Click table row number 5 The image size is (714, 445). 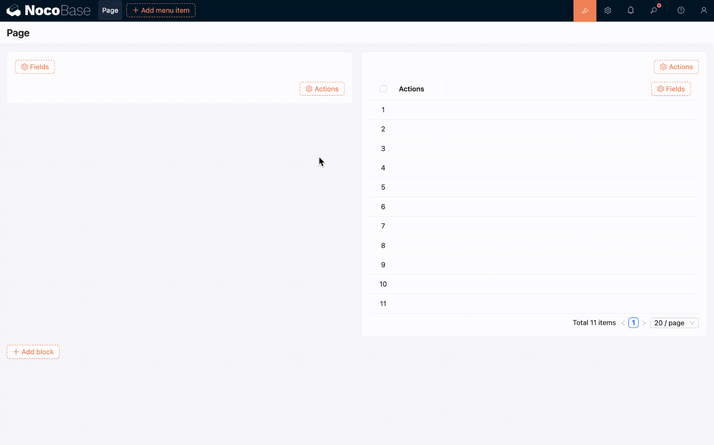(383, 187)
